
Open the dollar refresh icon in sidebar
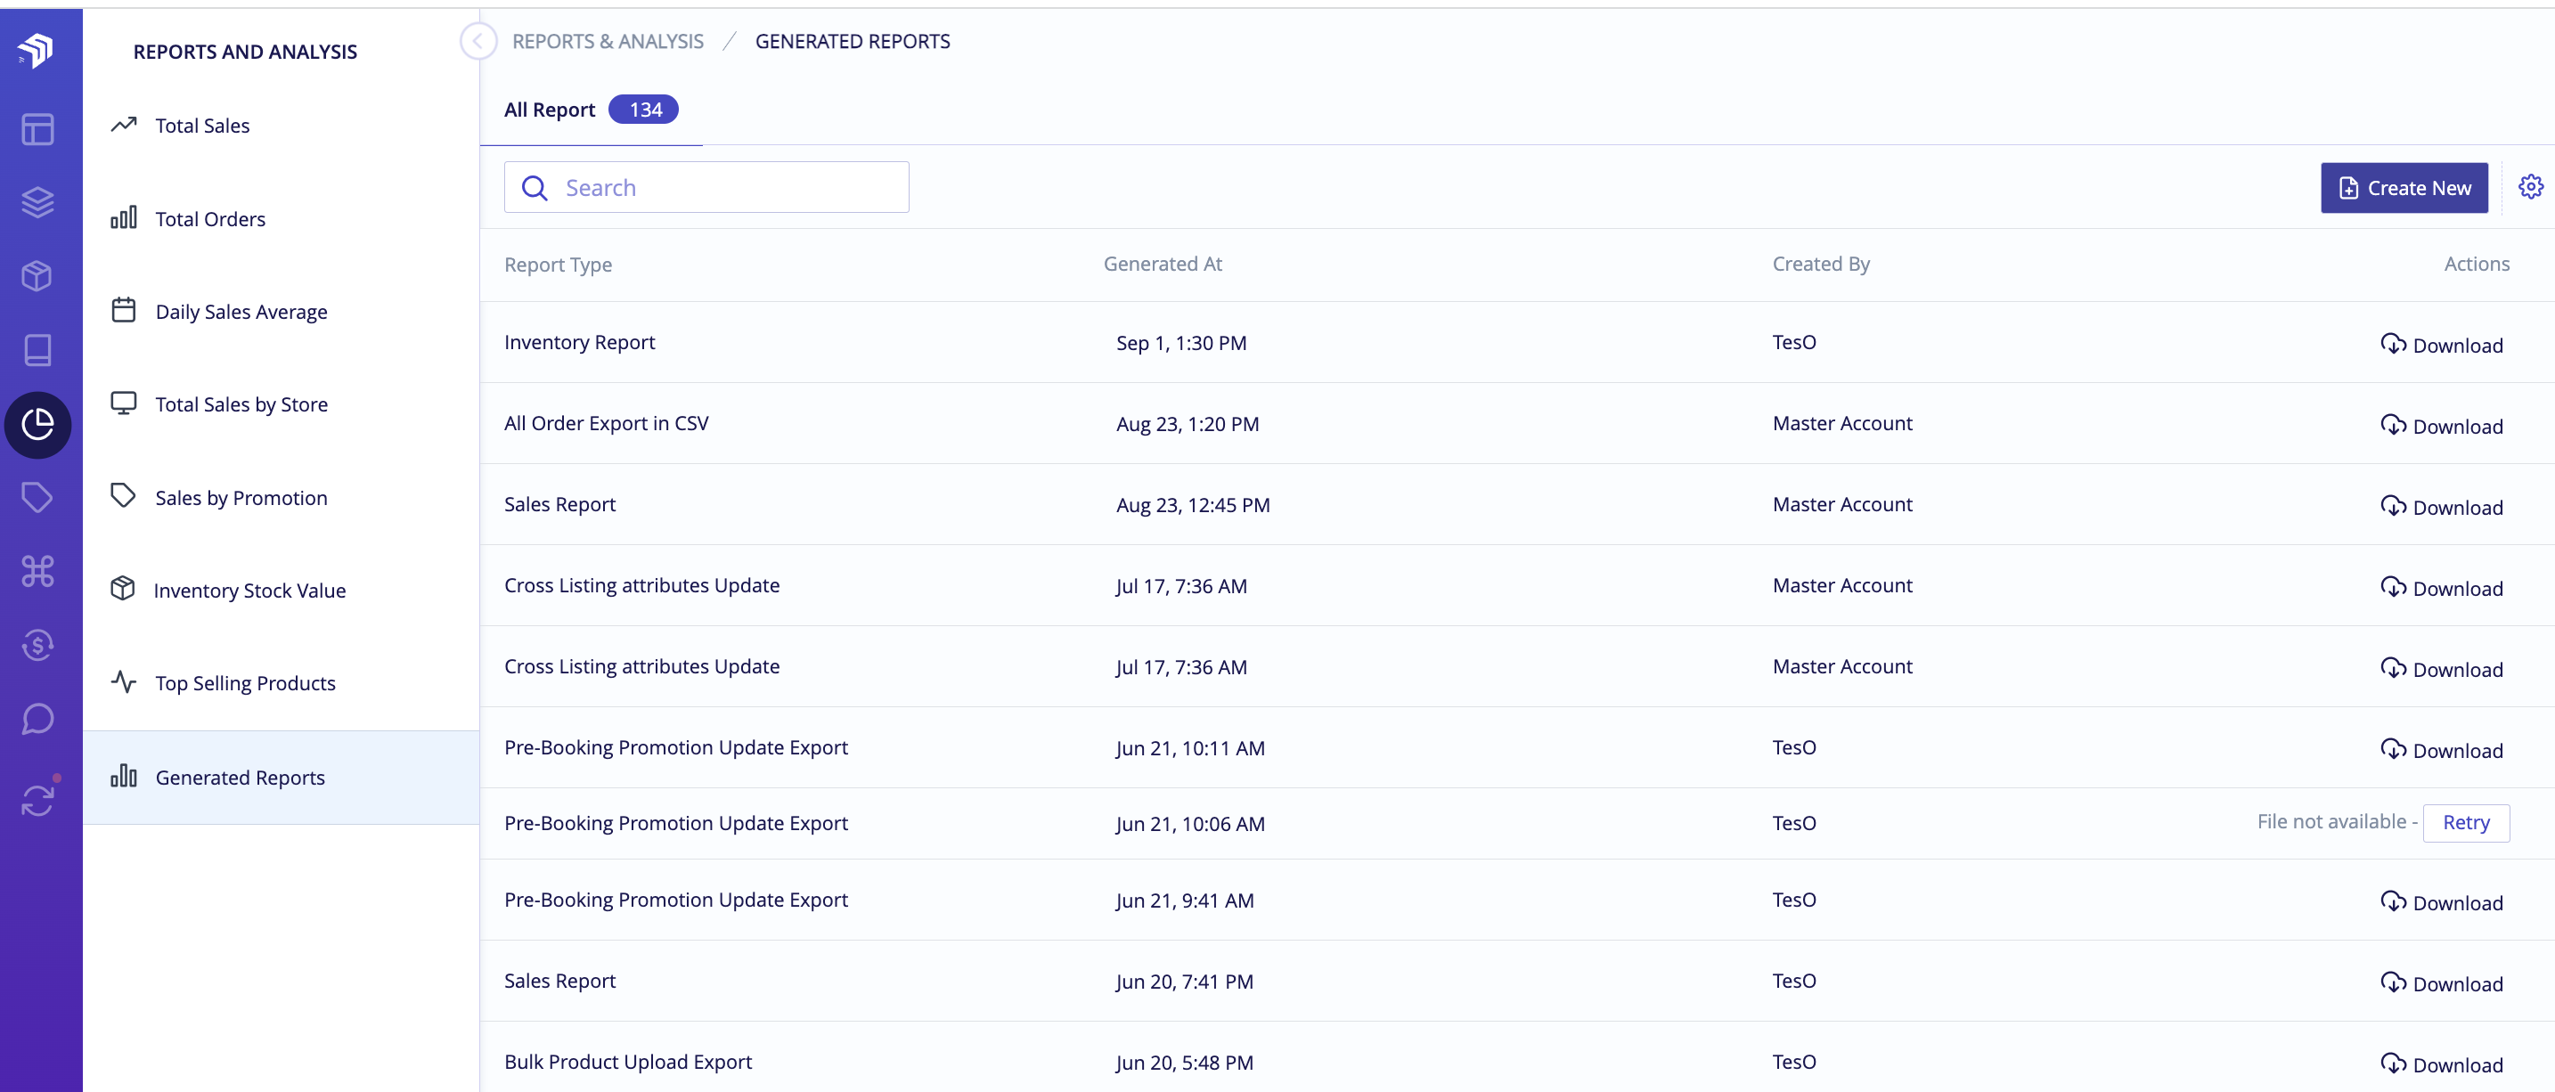[x=37, y=646]
